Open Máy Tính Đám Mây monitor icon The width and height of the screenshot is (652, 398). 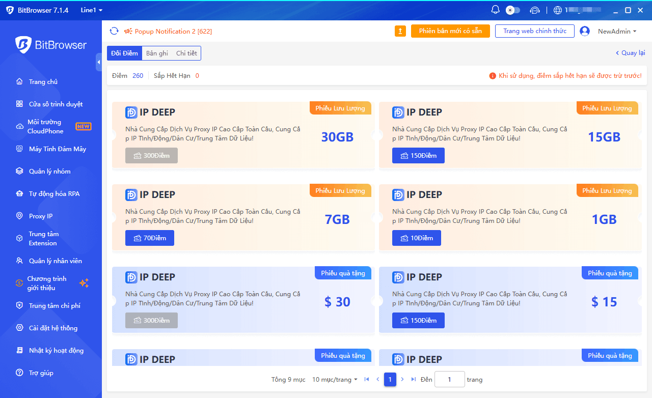pos(19,149)
